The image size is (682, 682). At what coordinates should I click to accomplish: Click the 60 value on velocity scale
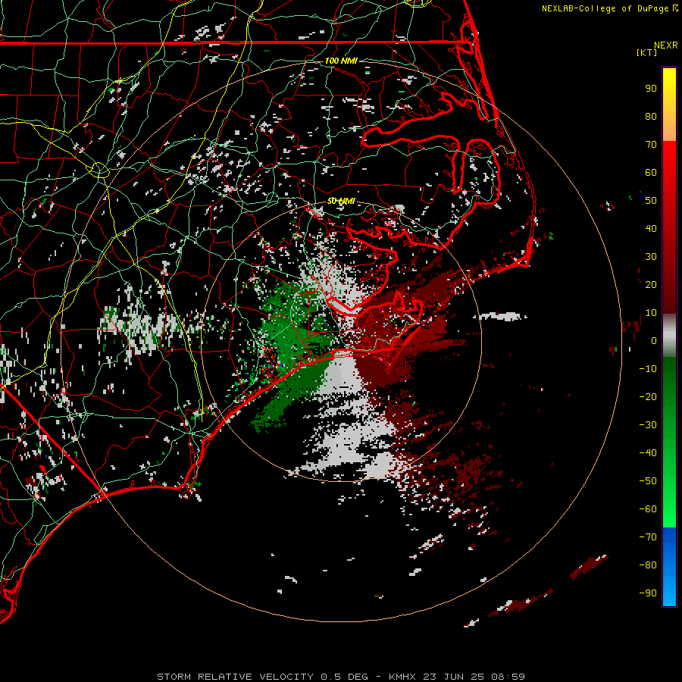pyautogui.click(x=651, y=173)
